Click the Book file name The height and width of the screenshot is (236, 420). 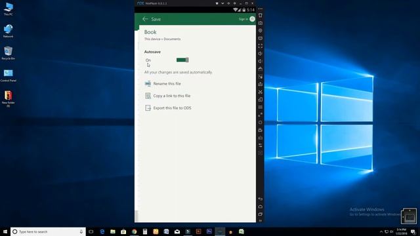(150, 32)
